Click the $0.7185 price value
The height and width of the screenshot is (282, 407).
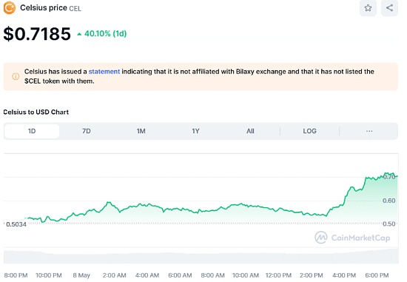pos(37,34)
